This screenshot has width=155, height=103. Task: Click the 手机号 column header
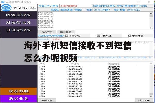[x=75, y=64]
